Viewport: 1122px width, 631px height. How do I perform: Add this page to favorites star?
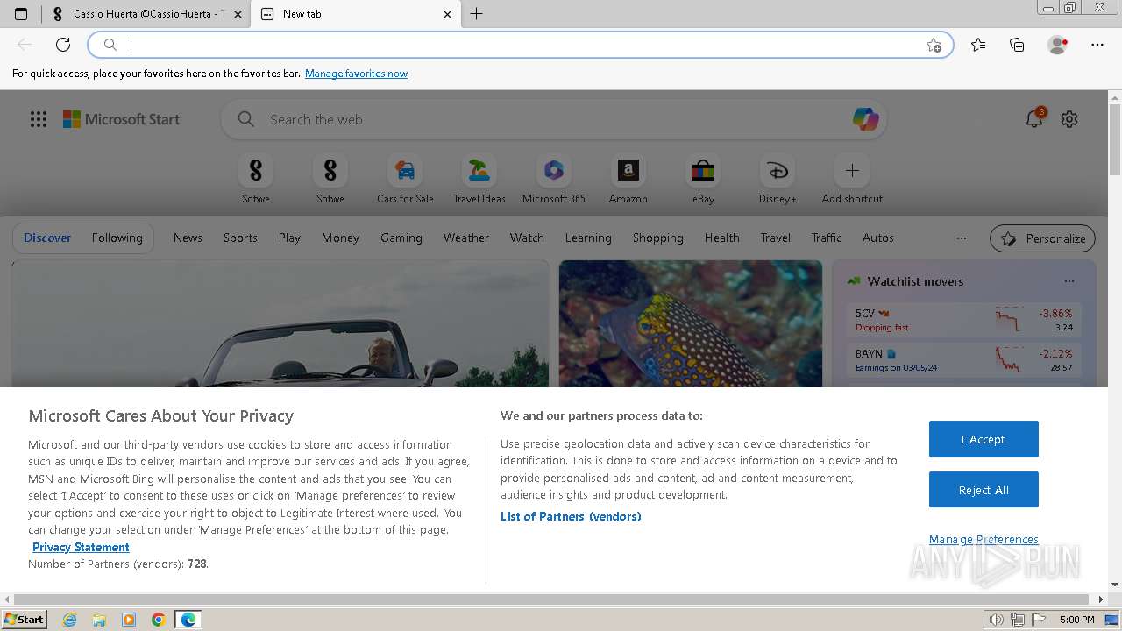(x=934, y=45)
